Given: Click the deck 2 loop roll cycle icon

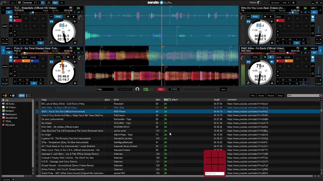Looking at the screenshot, I should pos(313,33).
